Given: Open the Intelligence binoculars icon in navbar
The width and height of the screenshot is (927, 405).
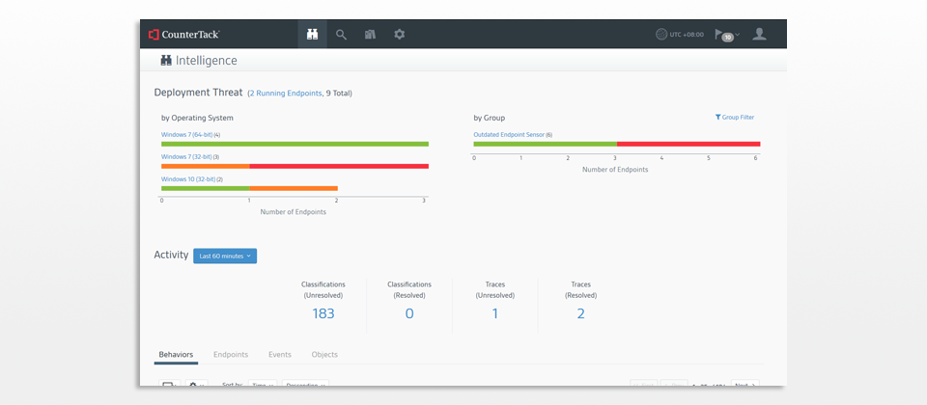Looking at the screenshot, I should pos(312,34).
